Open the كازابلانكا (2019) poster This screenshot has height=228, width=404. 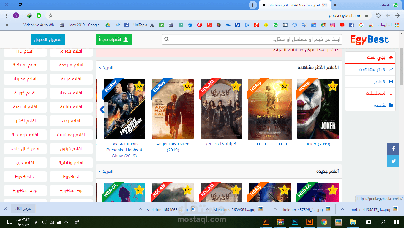coord(221,109)
